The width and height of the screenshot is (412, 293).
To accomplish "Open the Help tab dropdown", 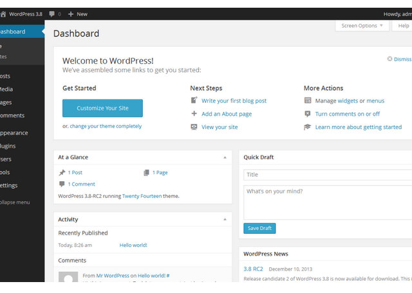I will click(x=402, y=26).
